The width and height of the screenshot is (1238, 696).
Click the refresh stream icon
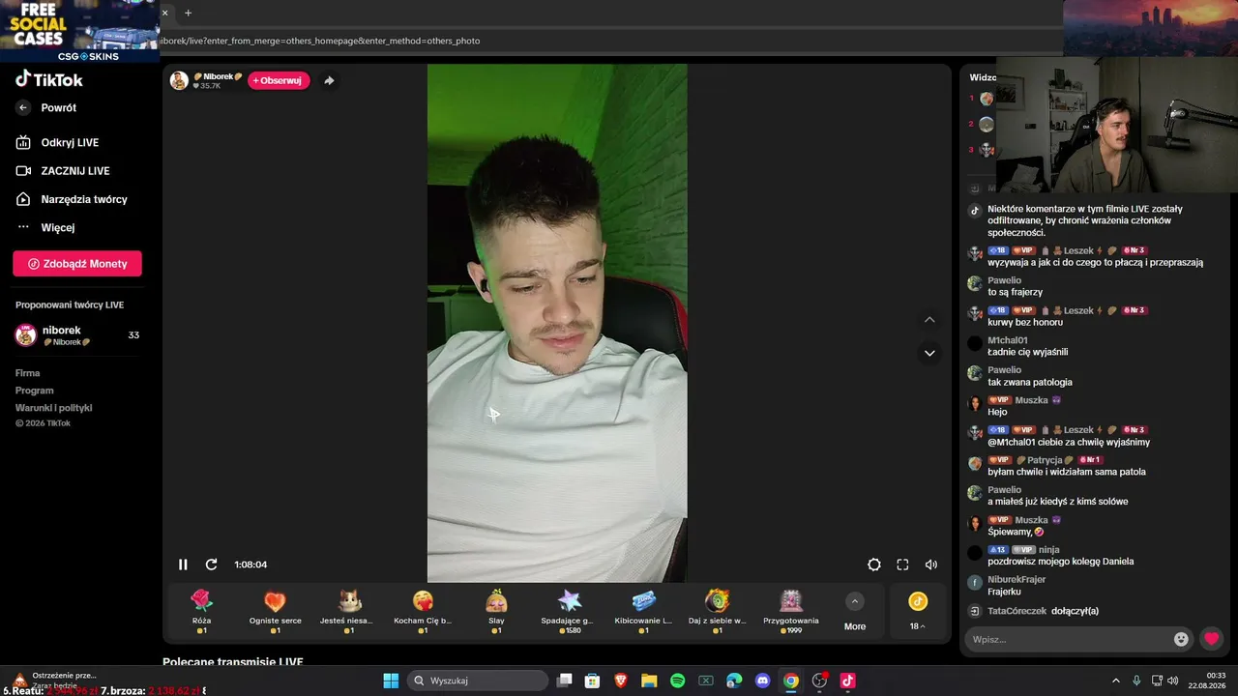(211, 565)
